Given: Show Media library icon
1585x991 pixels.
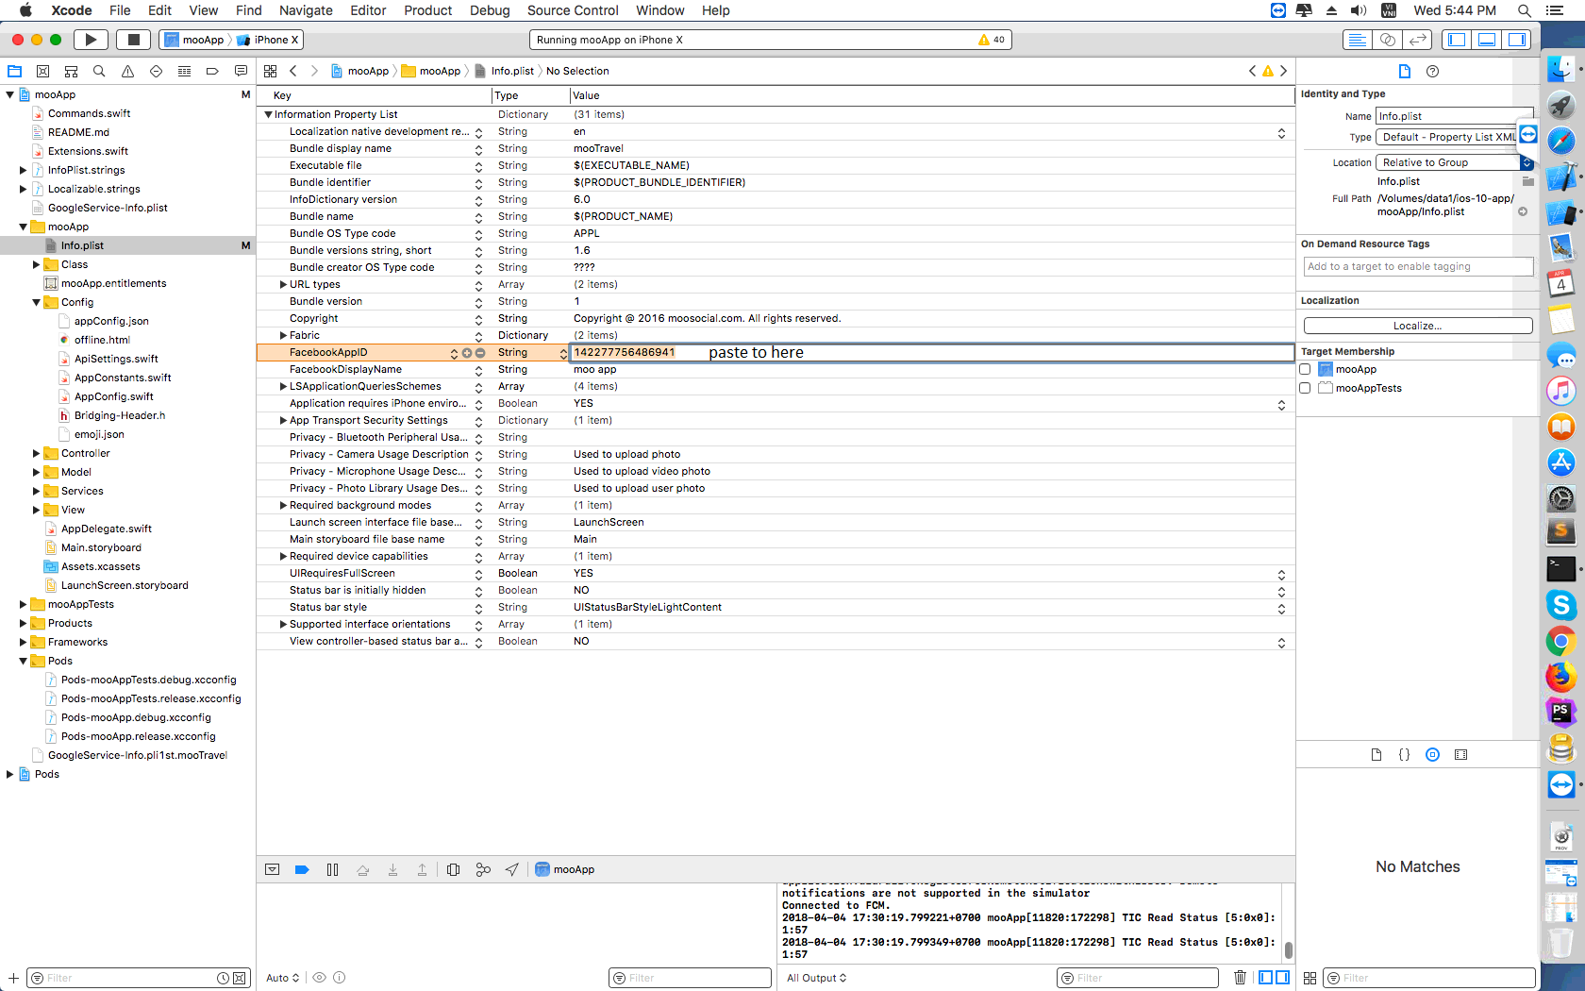Looking at the screenshot, I should tap(1461, 754).
